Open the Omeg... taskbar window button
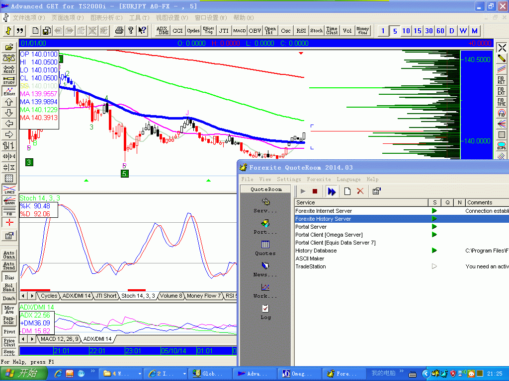This screenshot has height=381, width=509. point(300,374)
